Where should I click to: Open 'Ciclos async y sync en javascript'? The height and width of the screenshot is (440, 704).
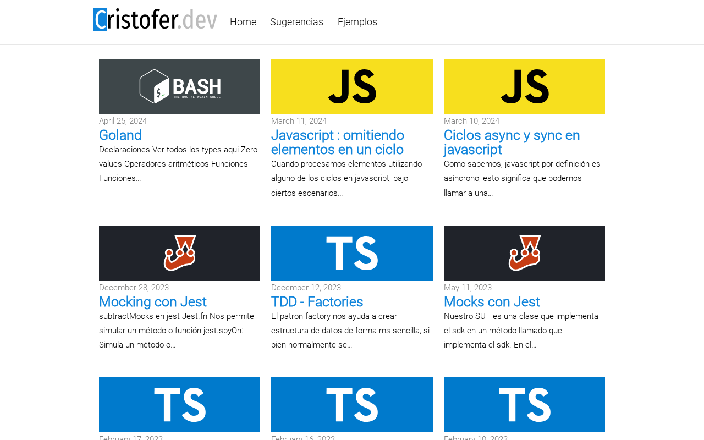512,142
